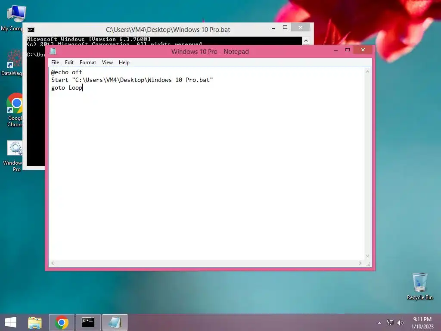The width and height of the screenshot is (441, 331).
Task: Open the File menu in Notepad
Action: click(x=55, y=62)
